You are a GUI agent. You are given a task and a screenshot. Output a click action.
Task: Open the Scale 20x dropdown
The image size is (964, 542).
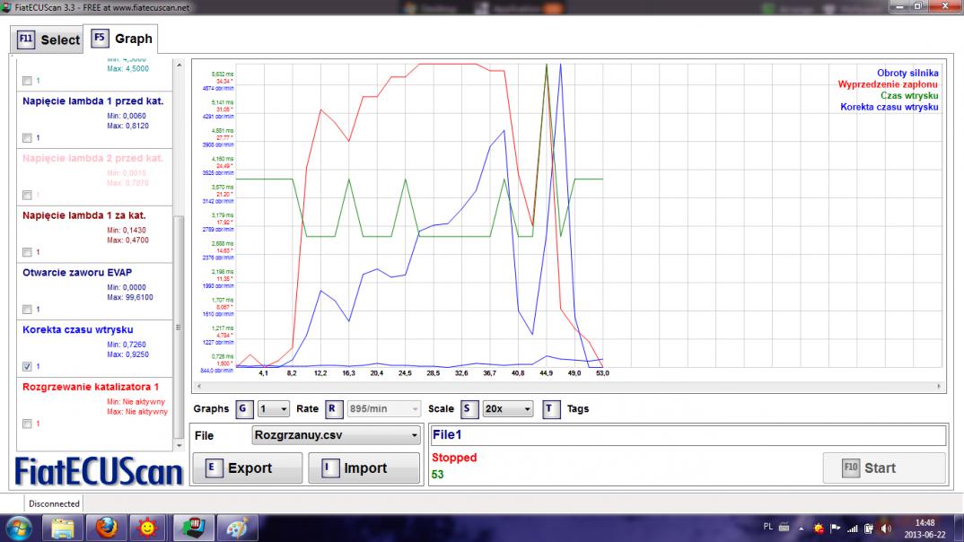point(507,409)
